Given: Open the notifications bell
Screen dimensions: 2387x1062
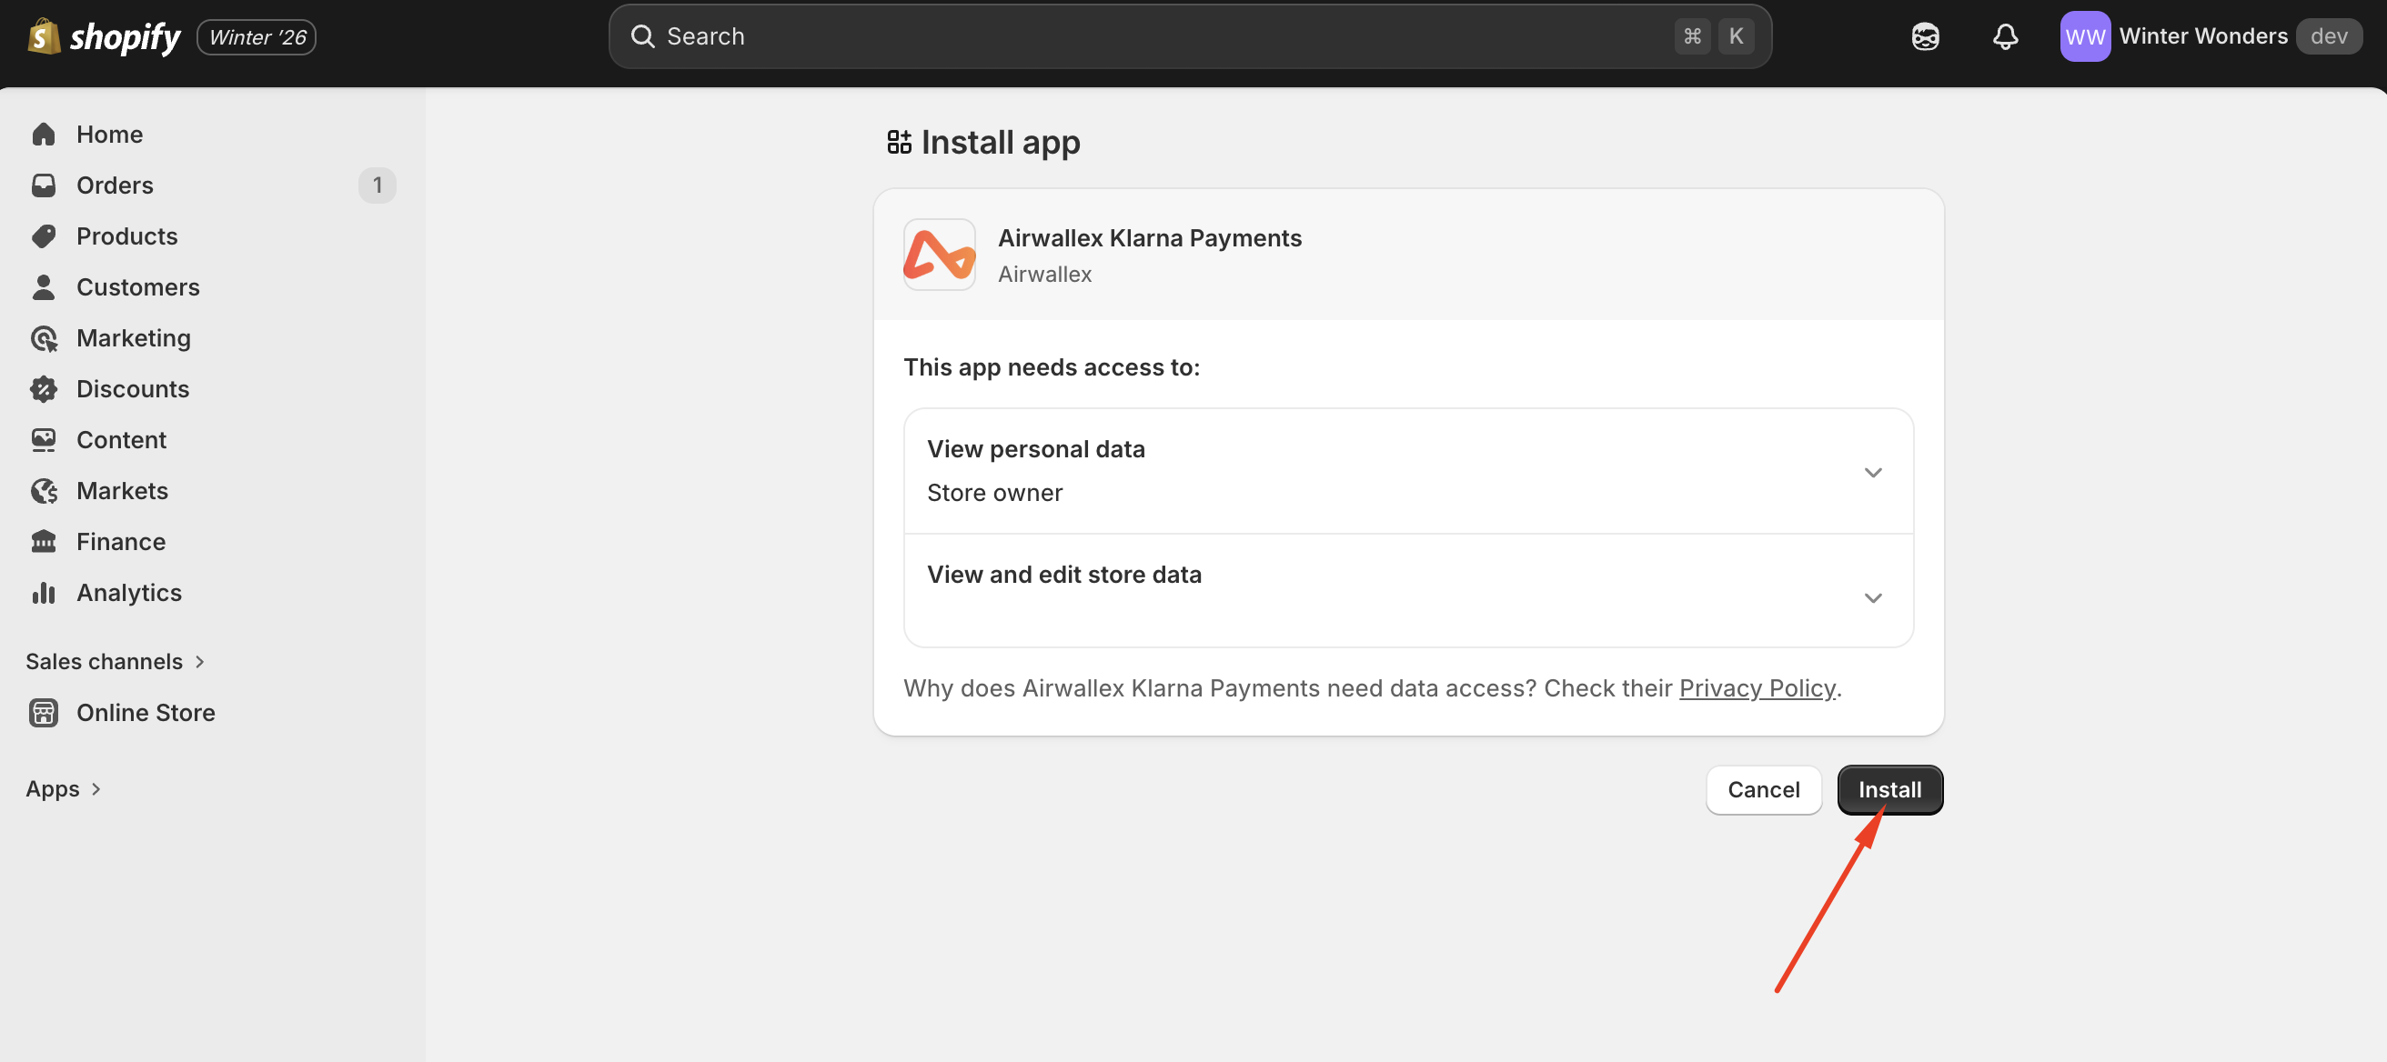Looking at the screenshot, I should pos(2005,37).
